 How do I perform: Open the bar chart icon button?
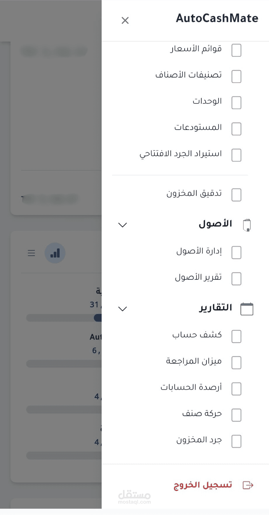(x=55, y=253)
